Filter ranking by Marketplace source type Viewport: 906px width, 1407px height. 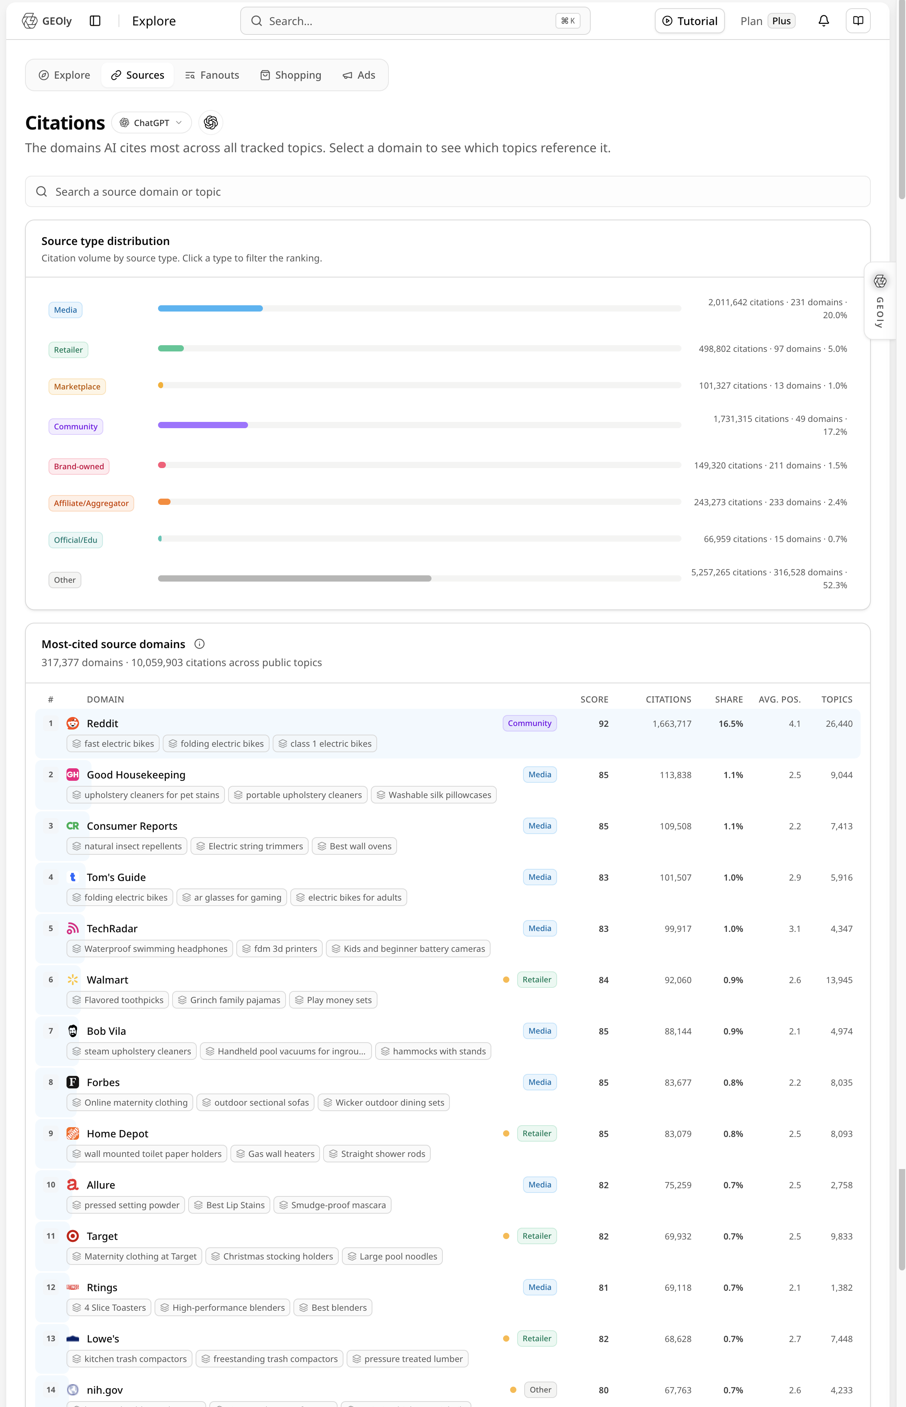pos(77,386)
